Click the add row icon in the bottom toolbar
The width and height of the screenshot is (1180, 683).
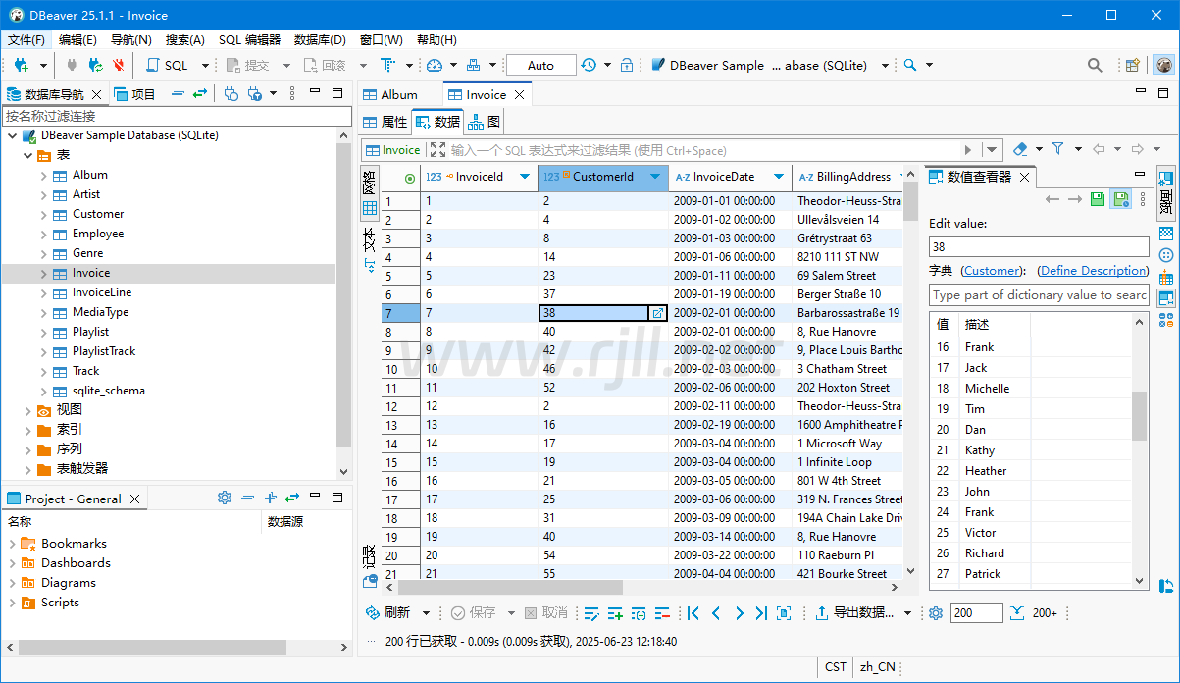point(615,613)
